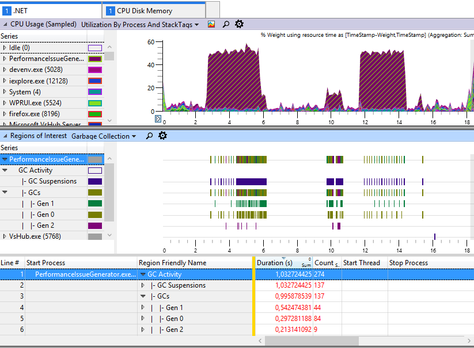The height and width of the screenshot is (348, 474).
Task: Expand the iexplore.exe (12128) series
Action: (x=5, y=81)
